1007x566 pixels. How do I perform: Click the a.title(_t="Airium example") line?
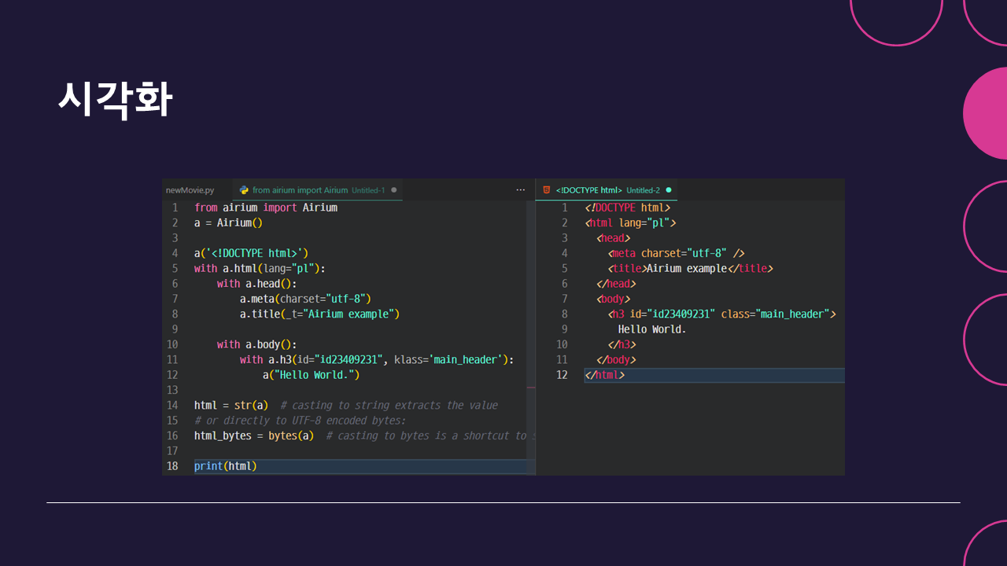[x=319, y=314]
